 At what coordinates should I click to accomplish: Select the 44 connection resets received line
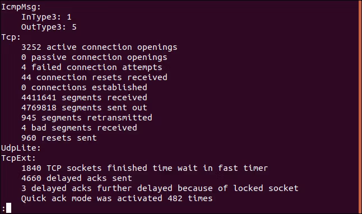(x=94, y=77)
